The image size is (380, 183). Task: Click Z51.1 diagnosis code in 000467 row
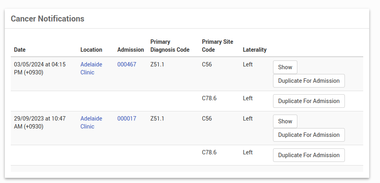157,64
